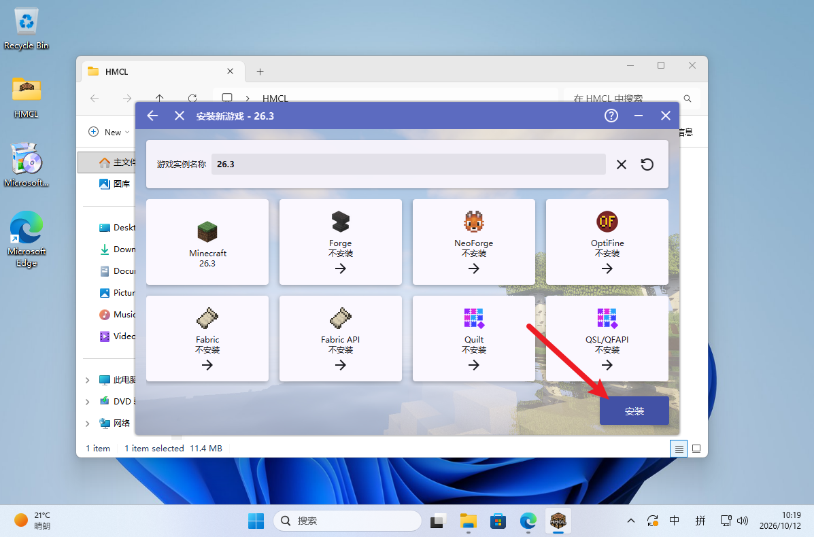
Task: Select the OptiFine card
Action: point(607,242)
